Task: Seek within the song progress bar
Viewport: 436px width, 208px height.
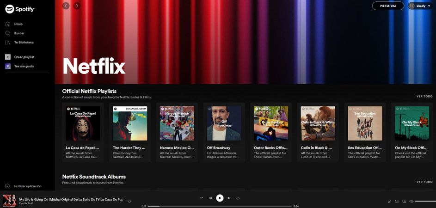Action: tap(220, 206)
